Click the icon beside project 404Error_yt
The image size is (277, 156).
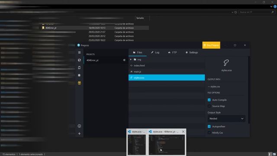coord(124,60)
